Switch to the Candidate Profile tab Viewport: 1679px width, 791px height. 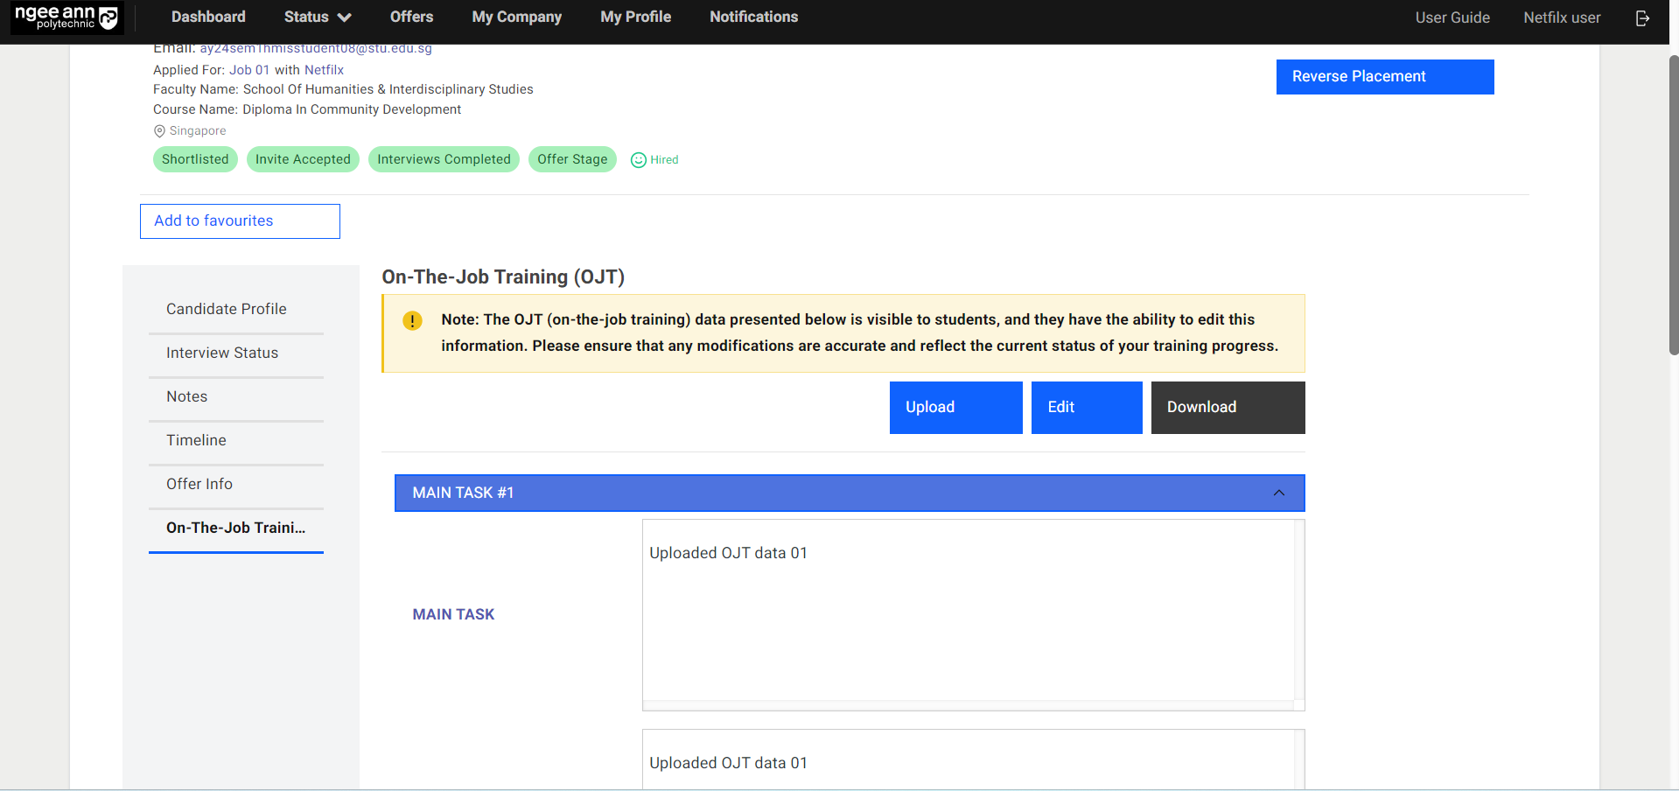click(227, 310)
